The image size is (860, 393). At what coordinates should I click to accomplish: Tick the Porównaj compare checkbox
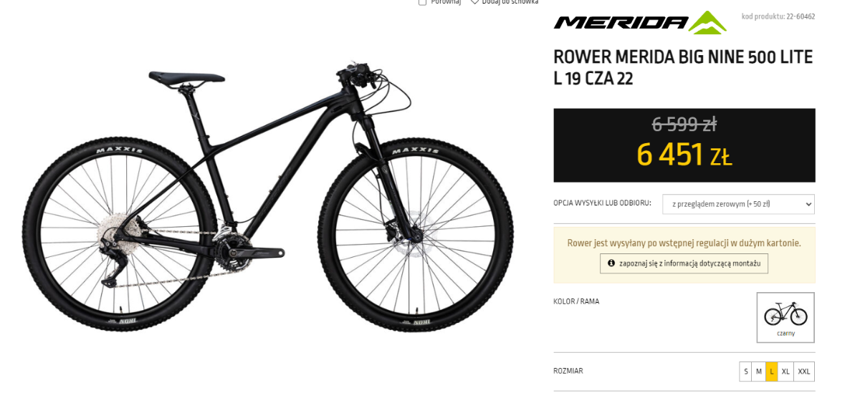point(422,2)
